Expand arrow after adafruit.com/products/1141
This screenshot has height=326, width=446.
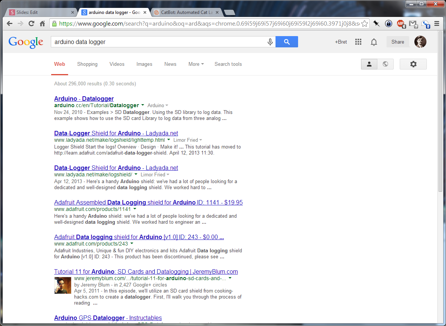coord(135,209)
